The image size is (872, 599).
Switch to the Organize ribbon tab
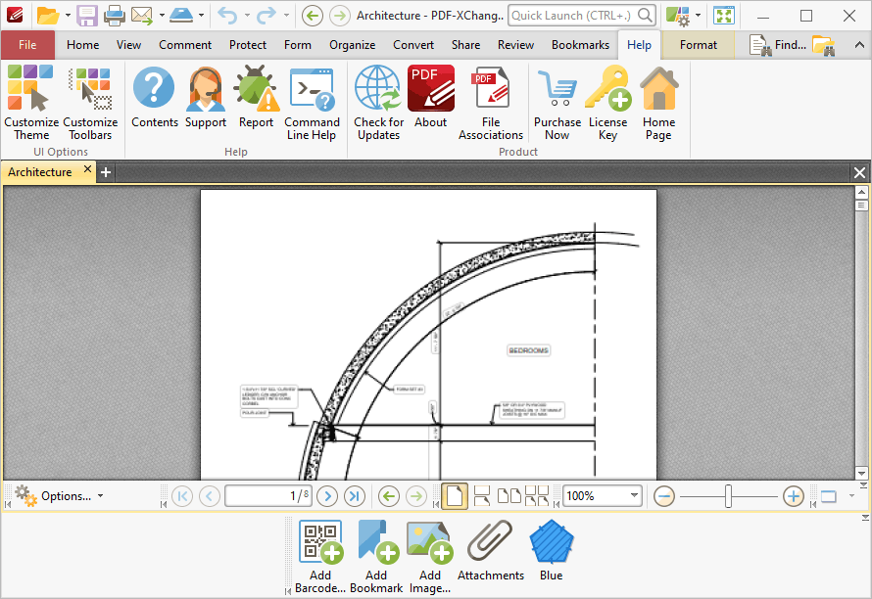point(352,45)
